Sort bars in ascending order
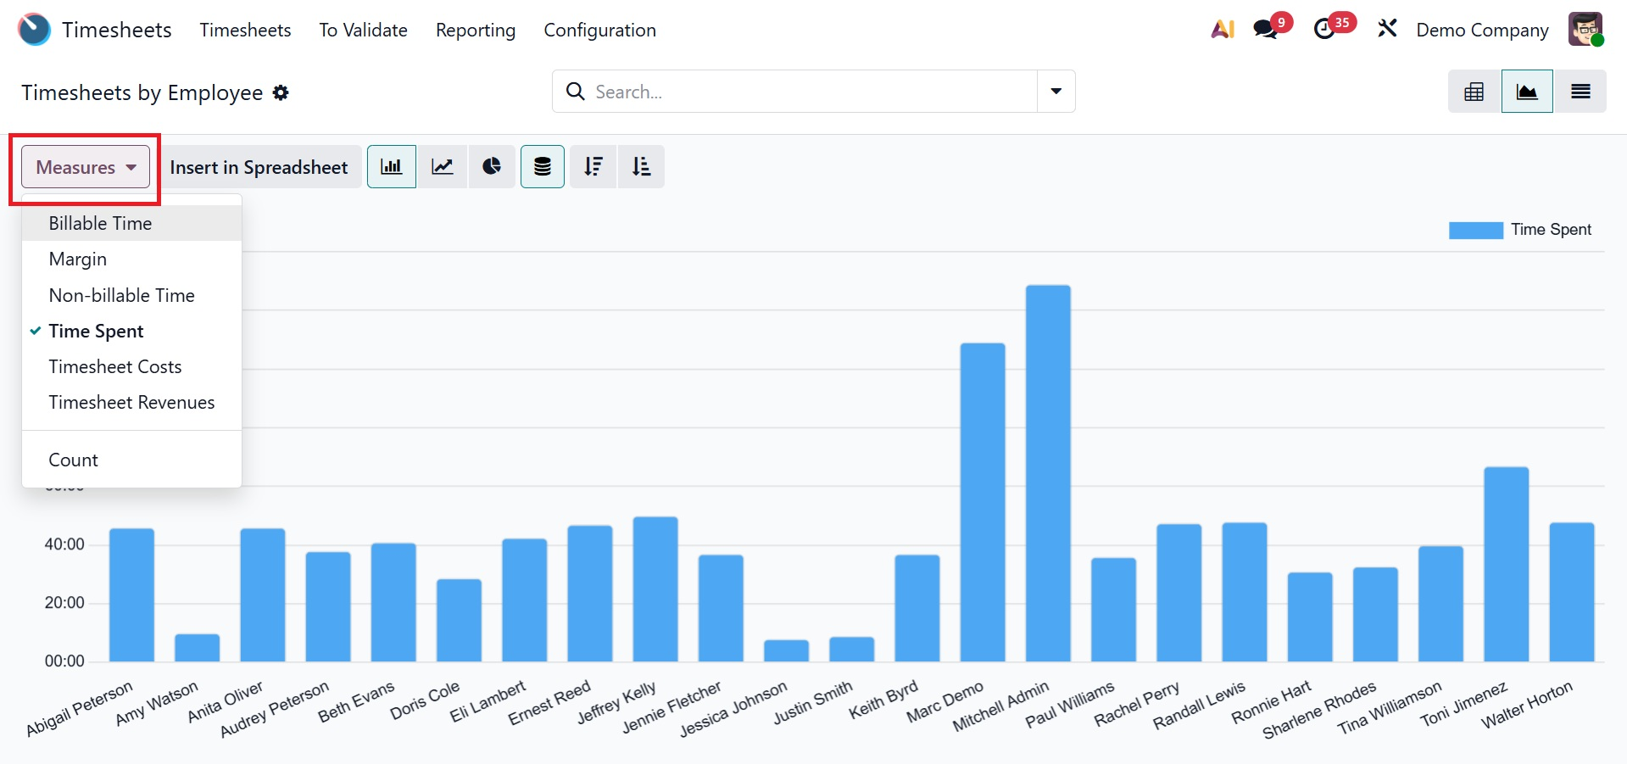The width and height of the screenshot is (1627, 764). pos(641,167)
